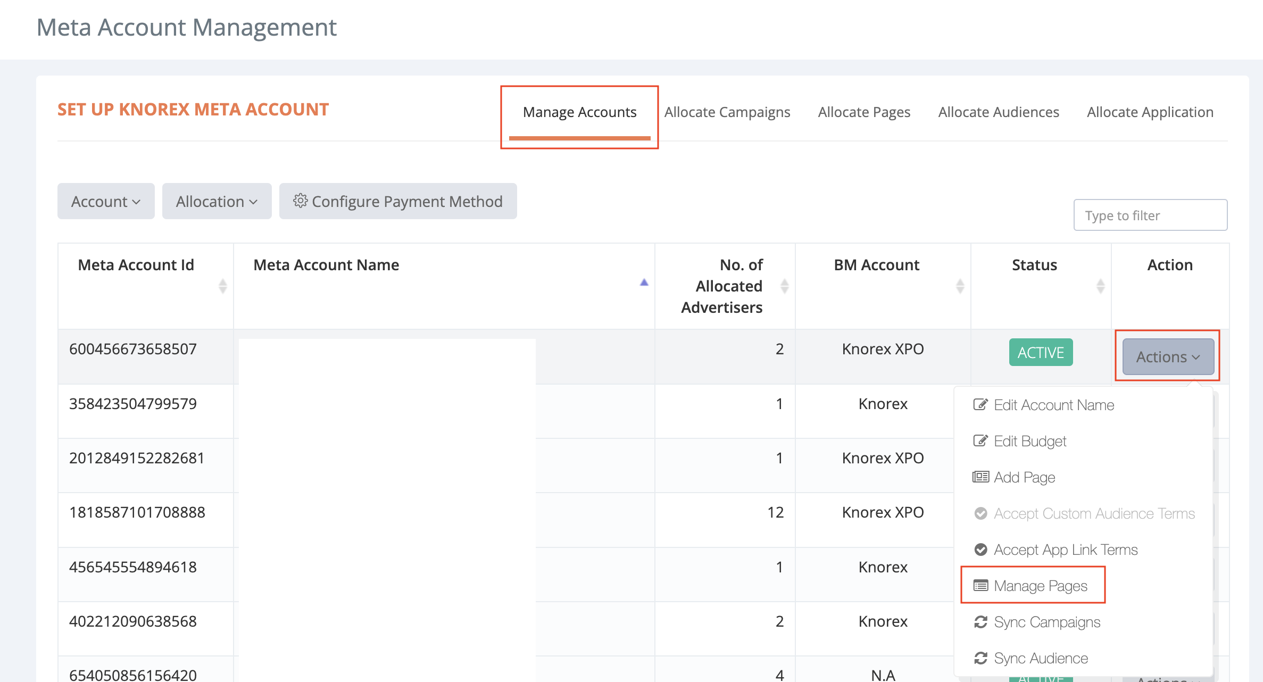Open the Actions dropdown for account 600456673658507
Screen dimensions: 1263x682
(1166, 356)
